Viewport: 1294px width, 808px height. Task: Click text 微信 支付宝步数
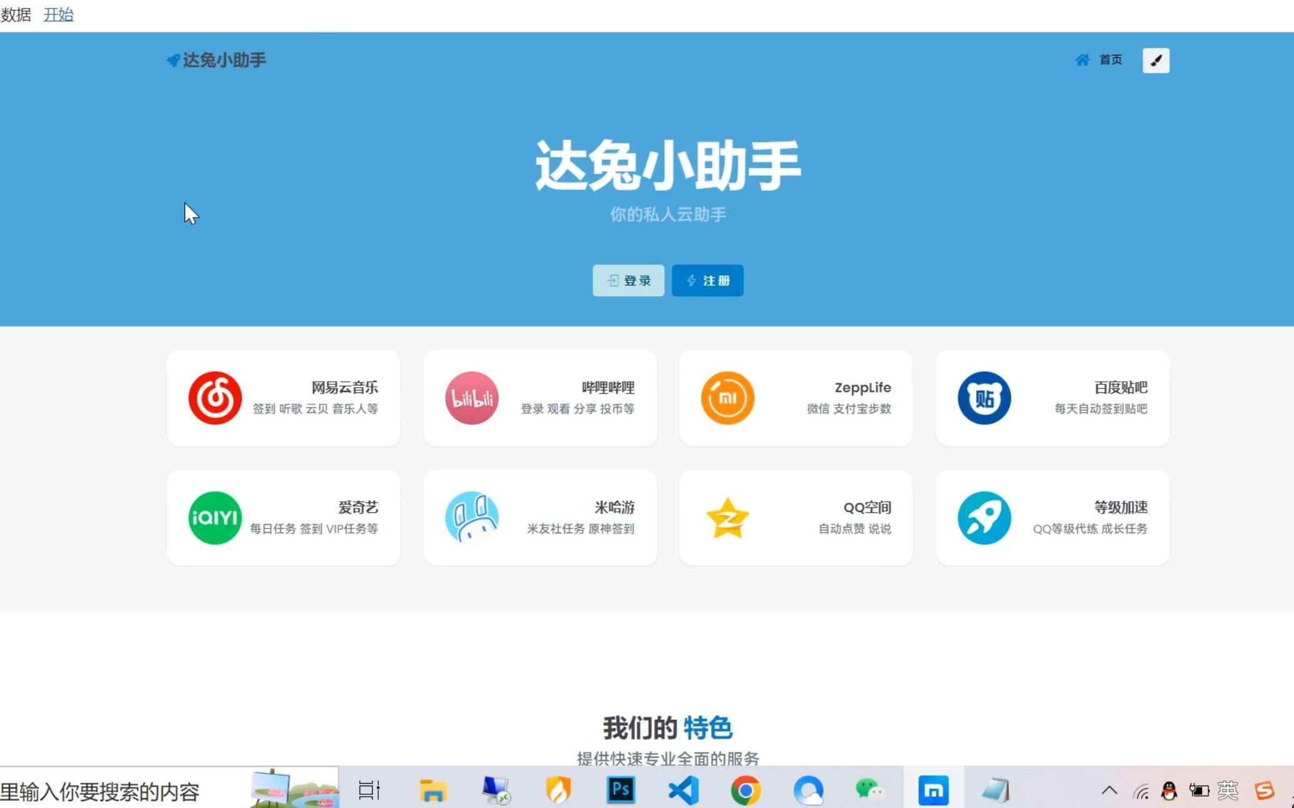[x=849, y=409]
